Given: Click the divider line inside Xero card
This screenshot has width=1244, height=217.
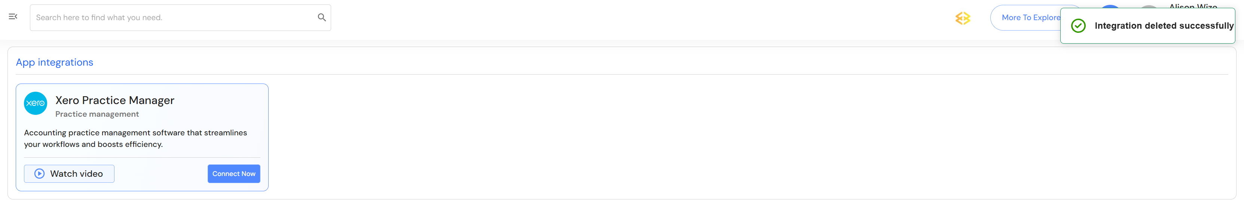Looking at the screenshot, I should tap(142, 158).
